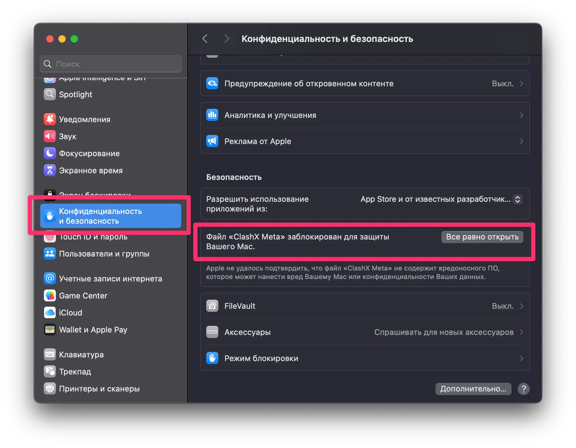Click the Wallet и Apple Pay icon

[x=50, y=329]
